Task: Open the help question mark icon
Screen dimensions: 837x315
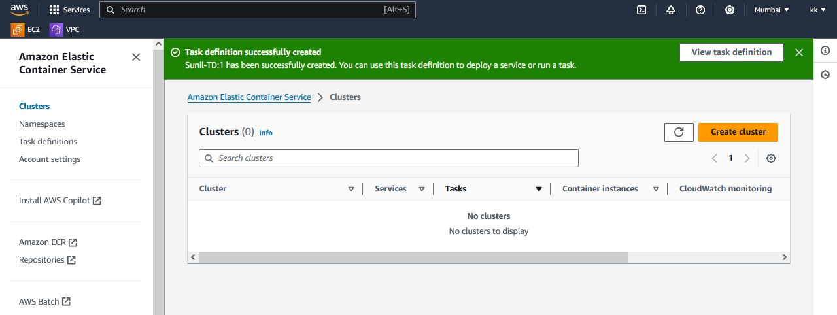Action: click(700, 10)
